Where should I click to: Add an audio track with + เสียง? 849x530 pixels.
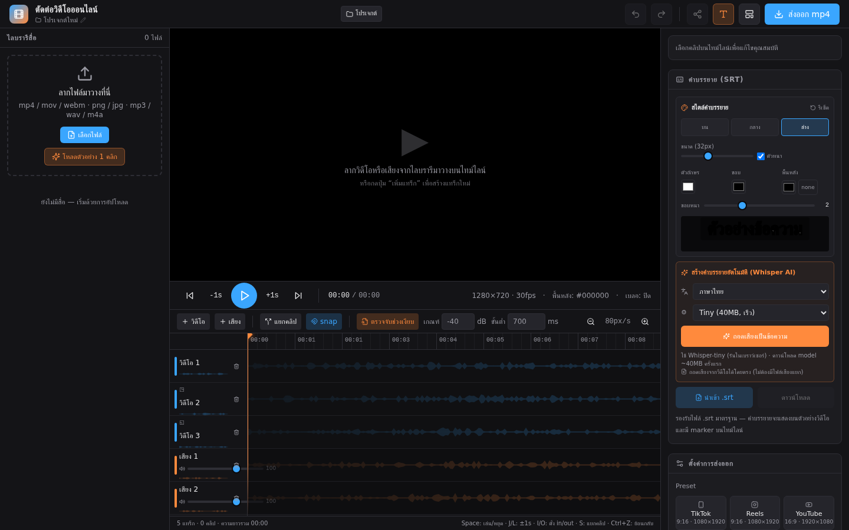point(230,322)
